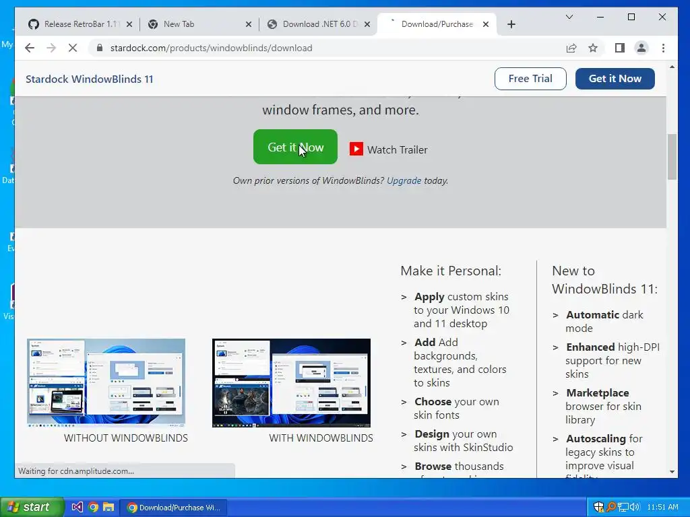Switch to Release RetroBar tab
This screenshot has height=517, width=690.
coord(80,24)
